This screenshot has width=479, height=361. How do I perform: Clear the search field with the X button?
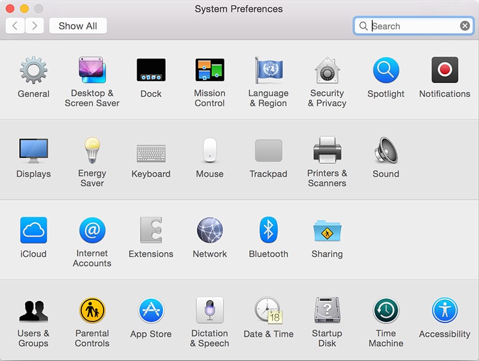(x=465, y=26)
